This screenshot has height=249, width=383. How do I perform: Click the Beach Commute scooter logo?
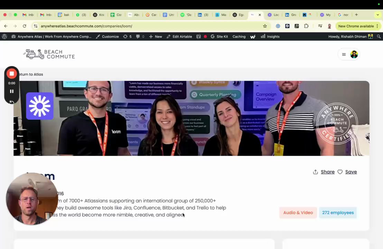(49, 54)
